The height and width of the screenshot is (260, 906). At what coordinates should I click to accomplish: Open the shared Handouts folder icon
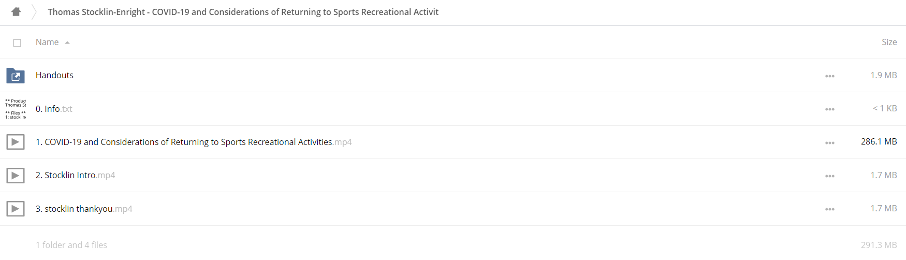pos(16,76)
